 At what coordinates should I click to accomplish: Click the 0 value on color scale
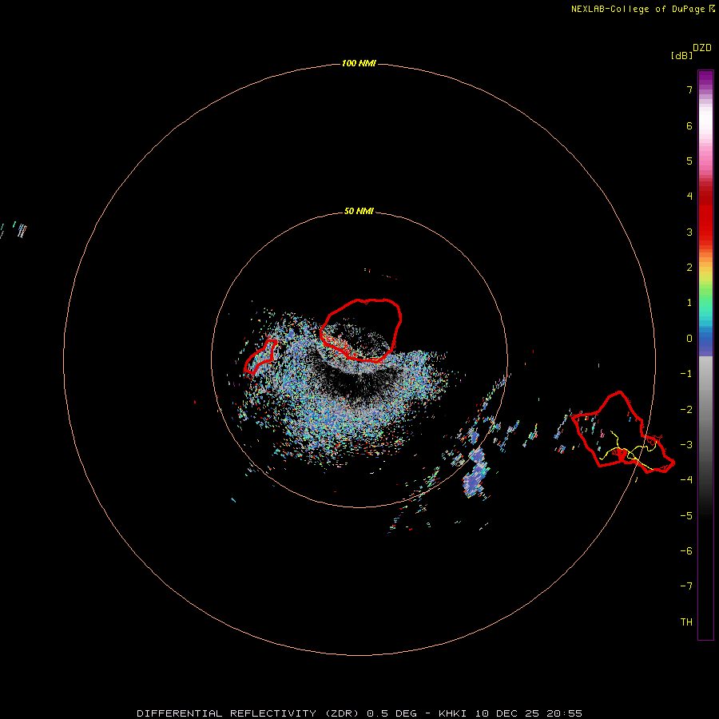[x=689, y=339]
